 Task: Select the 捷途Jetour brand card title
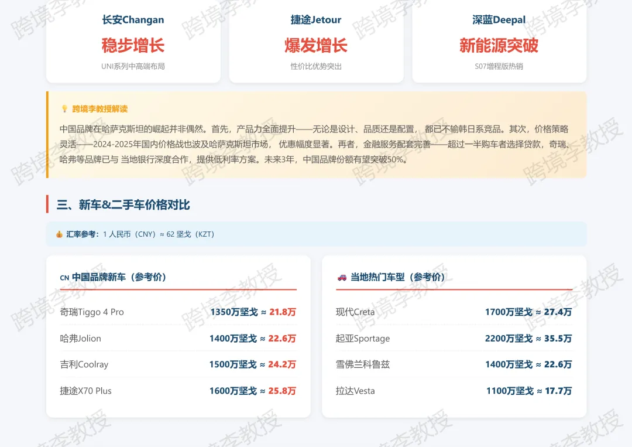point(316,20)
